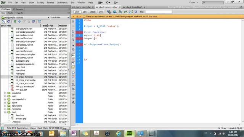Refresh the Files panel list
Viewport: 244px width, 137px height.
pos(8,21)
